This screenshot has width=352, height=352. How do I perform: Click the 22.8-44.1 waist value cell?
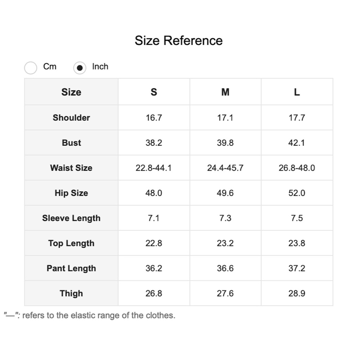(154, 168)
